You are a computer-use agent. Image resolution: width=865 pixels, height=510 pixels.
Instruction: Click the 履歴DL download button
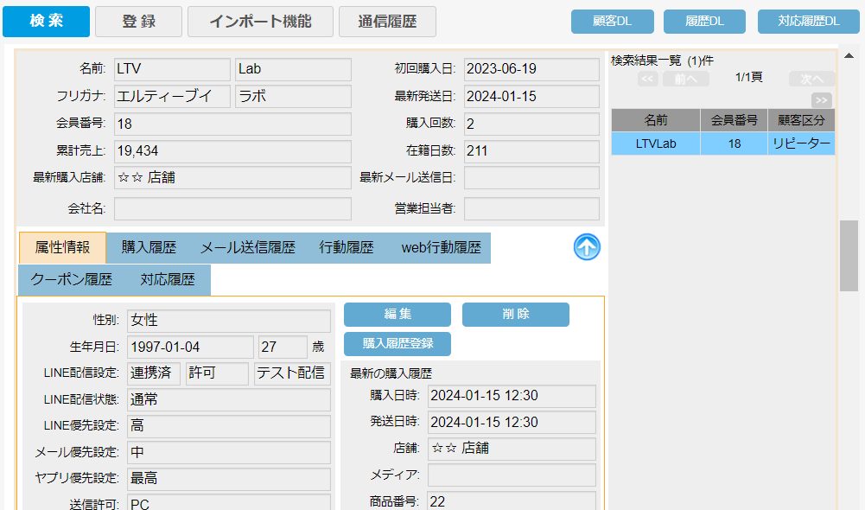point(704,22)
